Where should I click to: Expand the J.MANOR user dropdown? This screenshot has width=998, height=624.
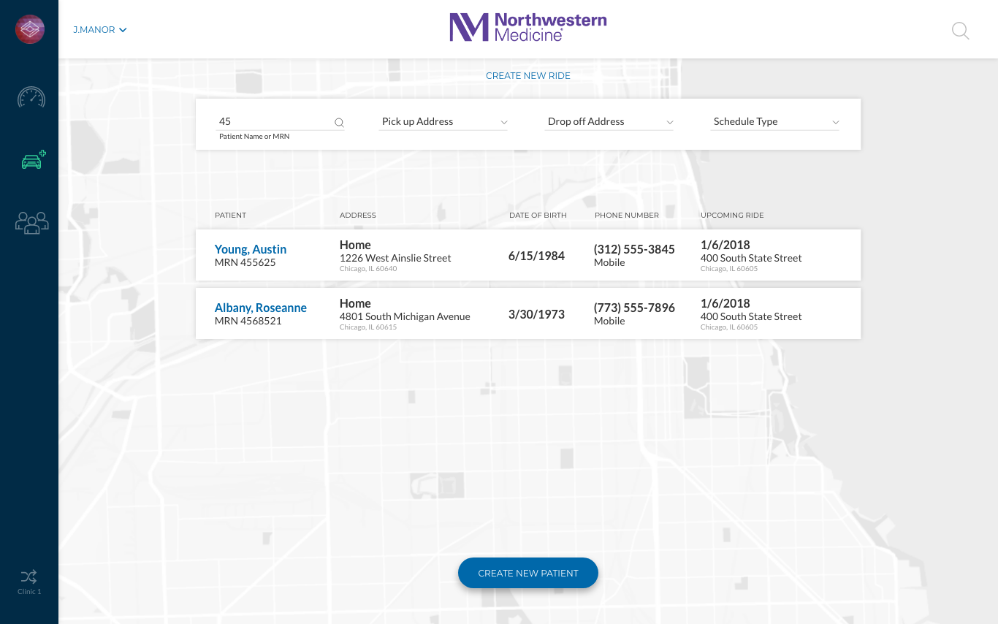pos(100,30)
